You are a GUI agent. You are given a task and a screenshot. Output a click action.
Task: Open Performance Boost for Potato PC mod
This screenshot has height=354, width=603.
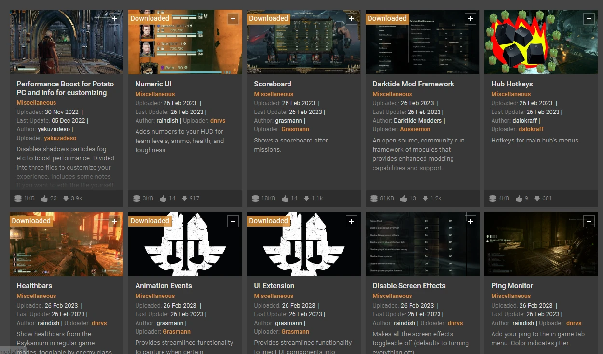pos(65,88)
